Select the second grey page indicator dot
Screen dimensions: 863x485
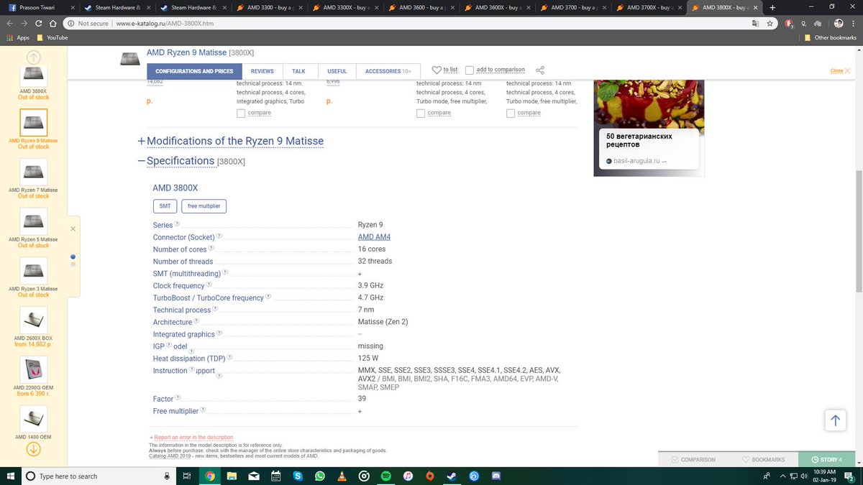(x=73, y=264)
